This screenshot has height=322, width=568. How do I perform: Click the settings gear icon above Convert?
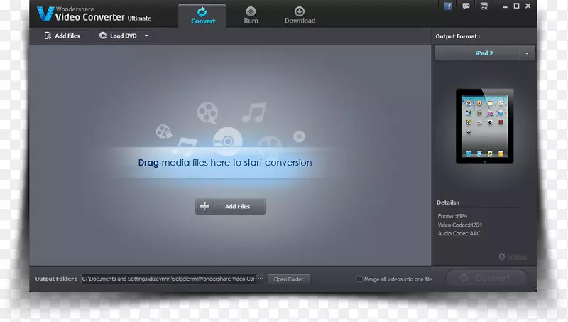(x=502, y=257)
